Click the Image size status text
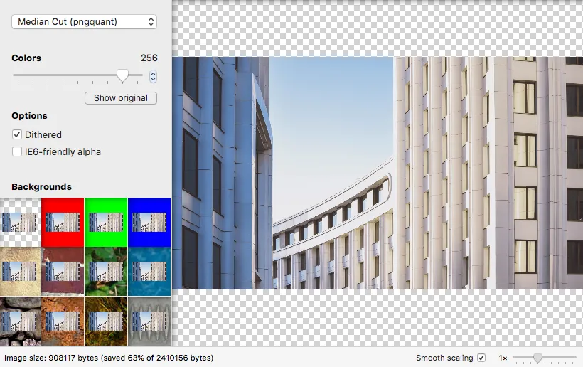Image resolution: width=583 pixels, height=367 pixels. 109,358
